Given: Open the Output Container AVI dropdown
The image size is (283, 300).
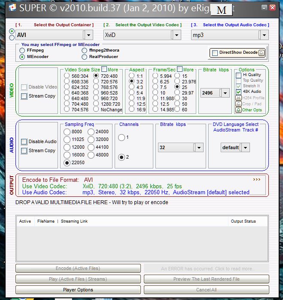Looking at the screenshot, I should [88, 35].
